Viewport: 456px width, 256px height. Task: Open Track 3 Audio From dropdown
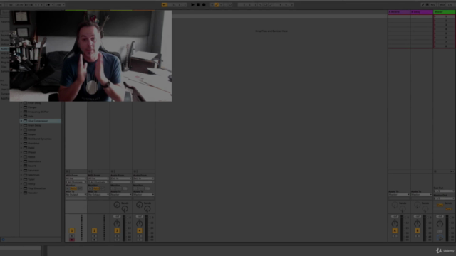click(121, 178)
